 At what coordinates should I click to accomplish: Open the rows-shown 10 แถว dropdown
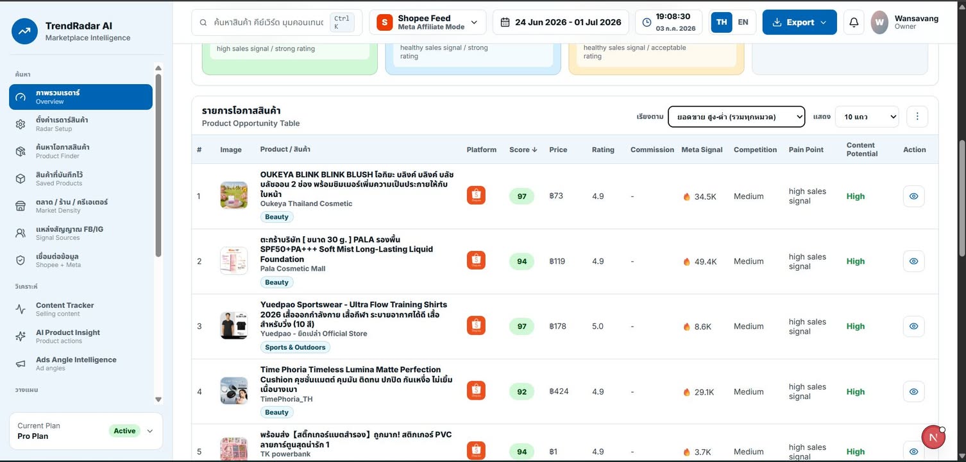pyautogui.click(x=867, y=117)
